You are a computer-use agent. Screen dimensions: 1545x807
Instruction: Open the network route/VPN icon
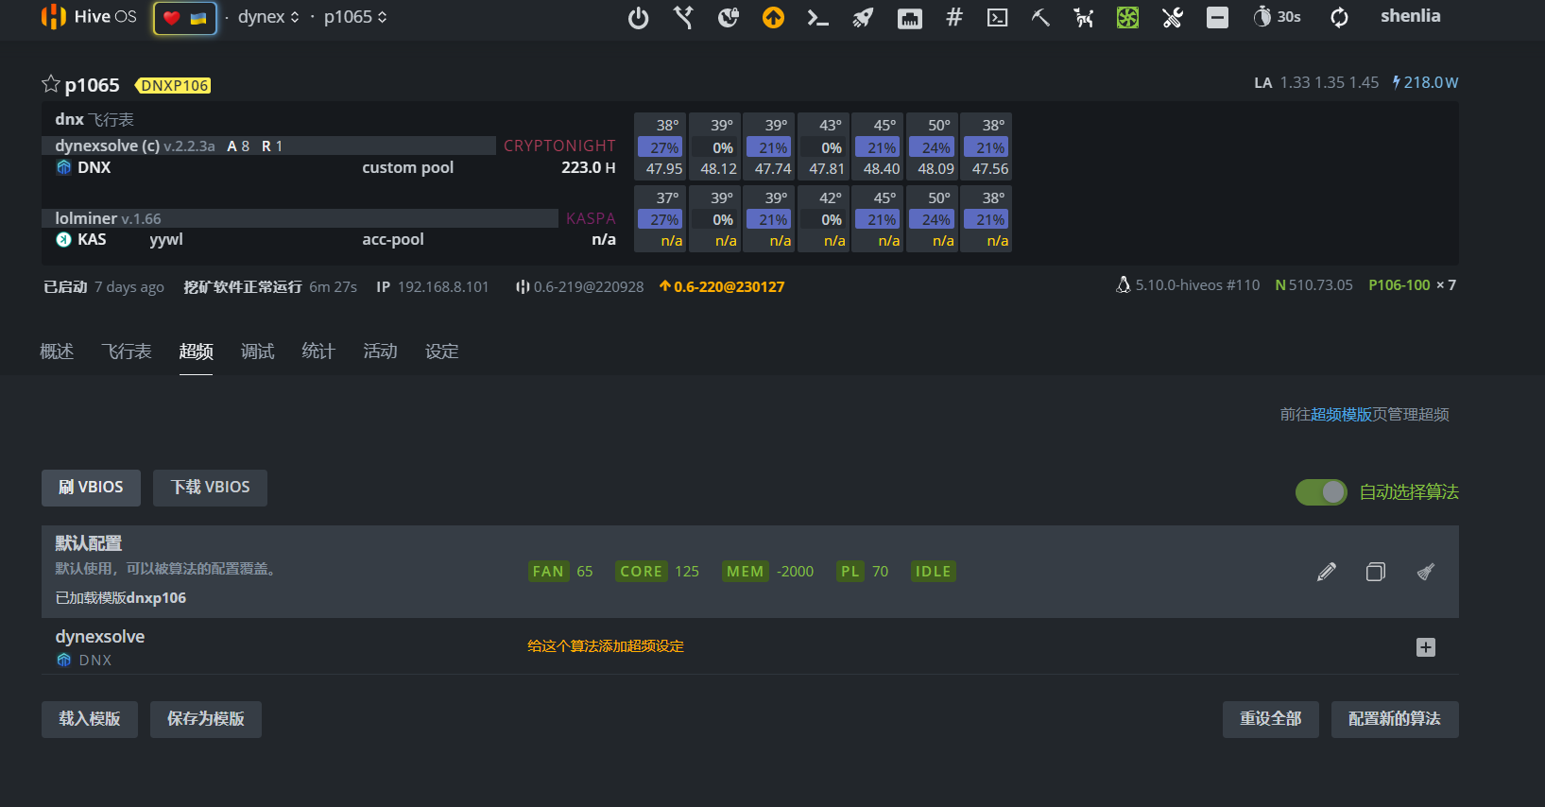click(x=683, y=17)
